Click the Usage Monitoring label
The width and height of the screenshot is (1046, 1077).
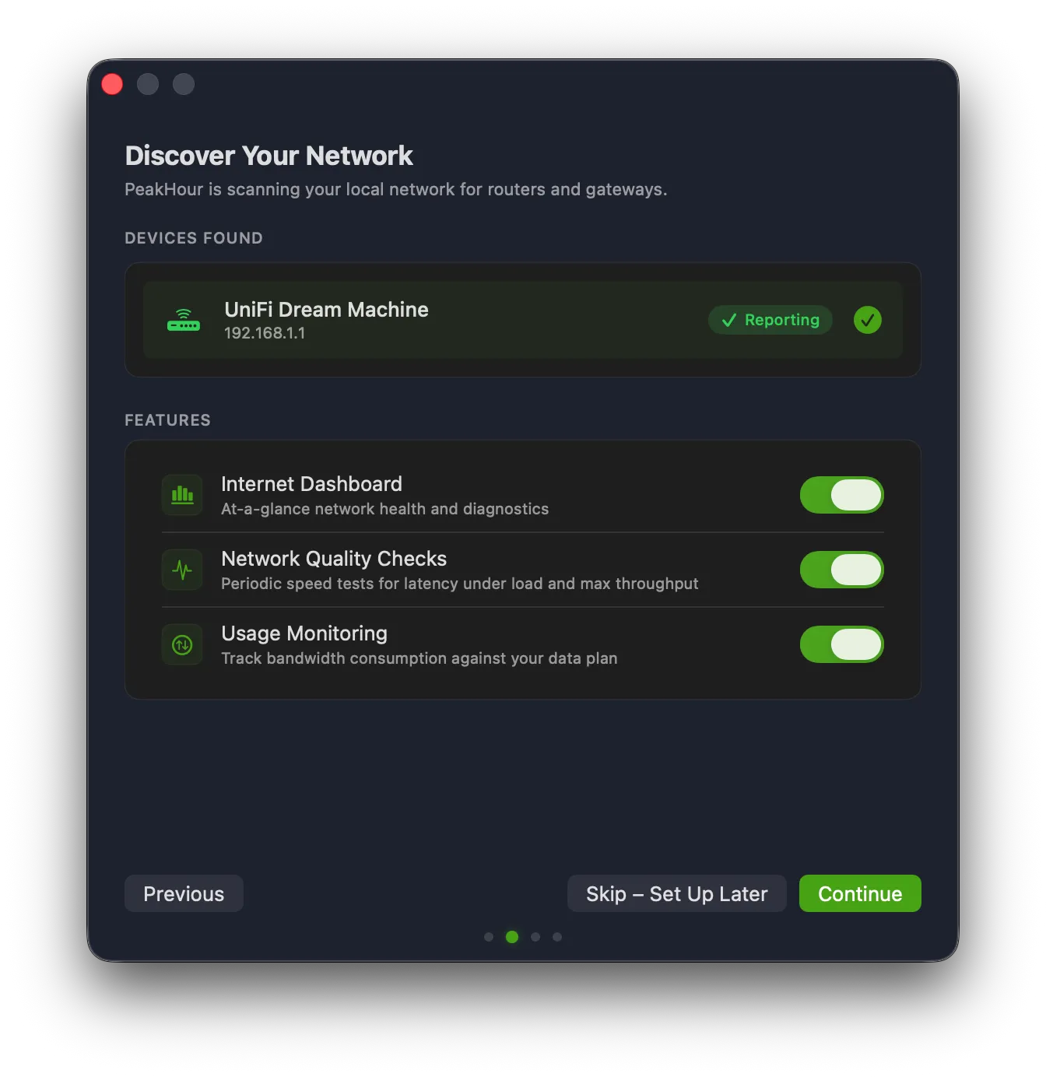click(x=304, y=633)
